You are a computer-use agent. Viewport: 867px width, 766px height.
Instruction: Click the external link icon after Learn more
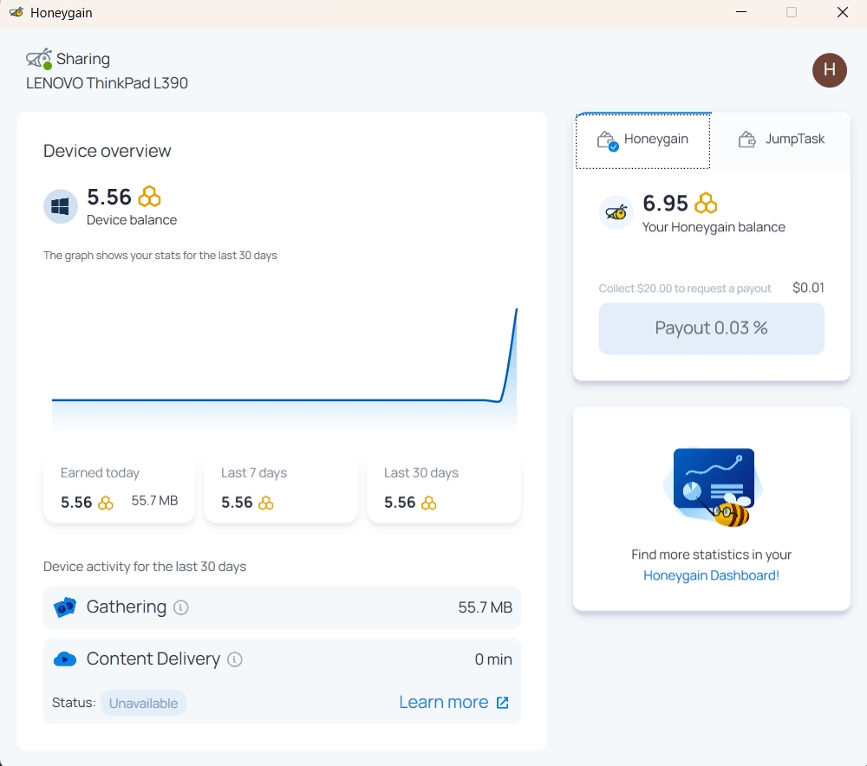pos(502,703)
